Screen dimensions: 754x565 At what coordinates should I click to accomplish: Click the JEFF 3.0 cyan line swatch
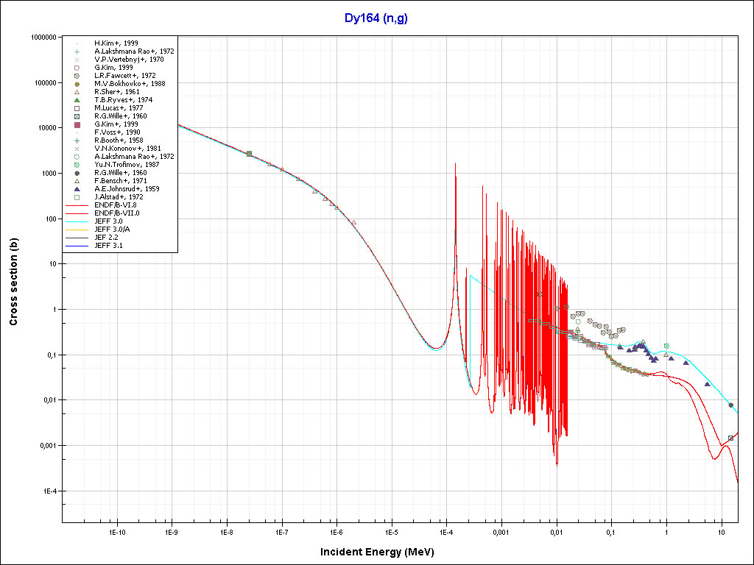77,221
